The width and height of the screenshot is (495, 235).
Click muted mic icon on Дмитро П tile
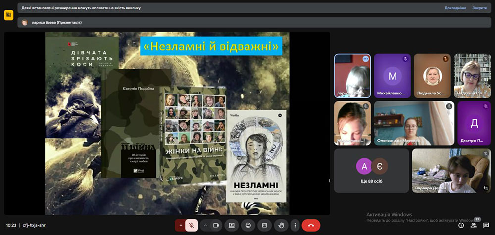pos(485,106)
